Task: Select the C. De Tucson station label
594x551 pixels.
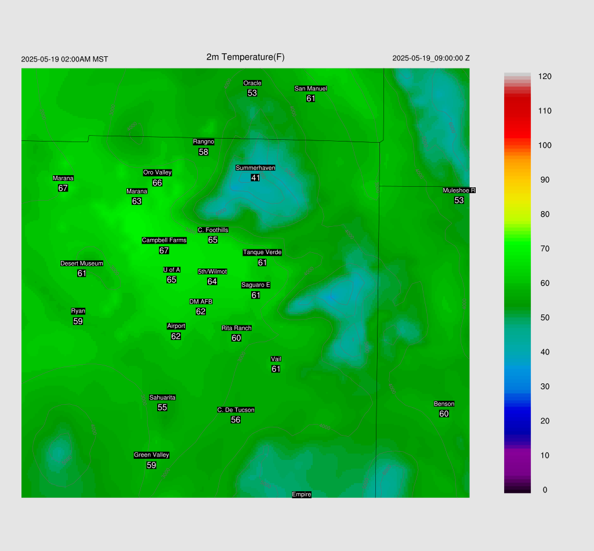Action: (x=236, y=409)
